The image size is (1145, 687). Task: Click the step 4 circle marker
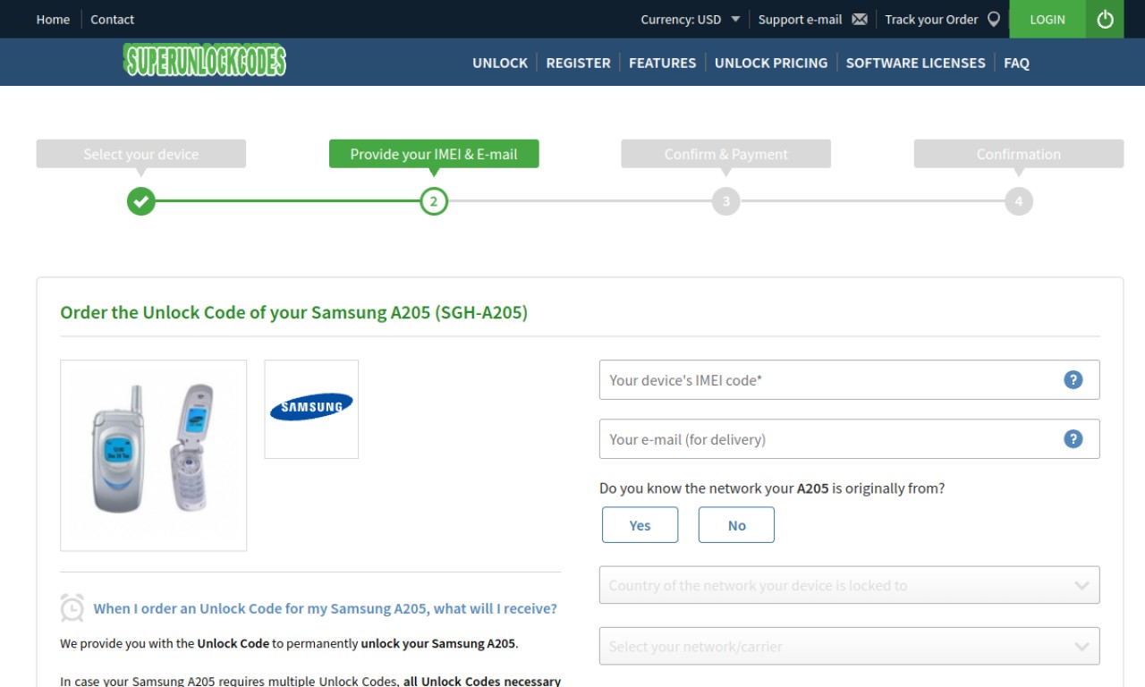coord(1018,201)
